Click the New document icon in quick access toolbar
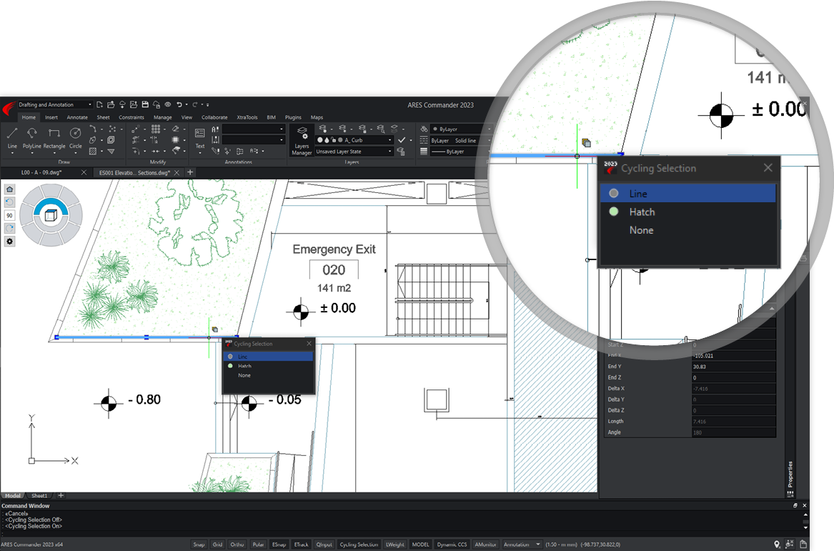Screen dimensions: 834x551 point(99,105)
